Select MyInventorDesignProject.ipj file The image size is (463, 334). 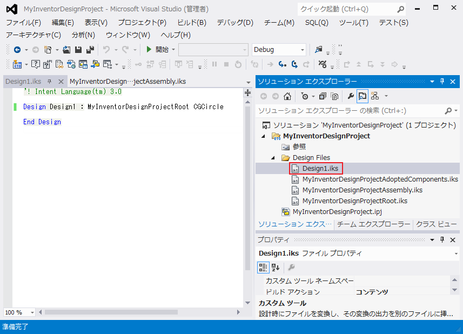[337, 212]
